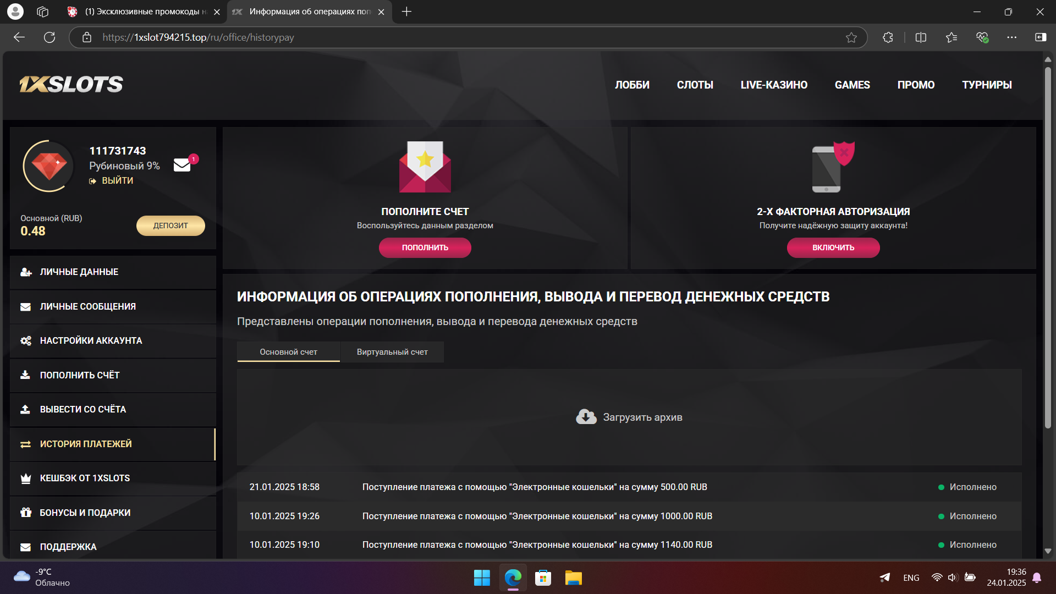This screenshot has width=1056, height=594.
Task: Click the Личные данные person icon
Action: (x=26, y=271)
